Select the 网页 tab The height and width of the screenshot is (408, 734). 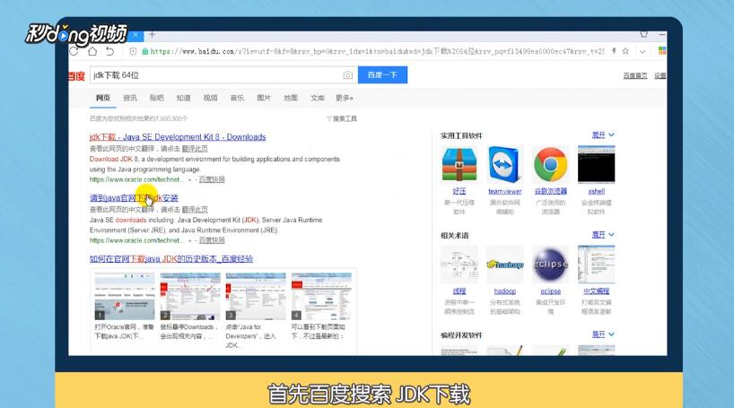[x=102, y=98]
